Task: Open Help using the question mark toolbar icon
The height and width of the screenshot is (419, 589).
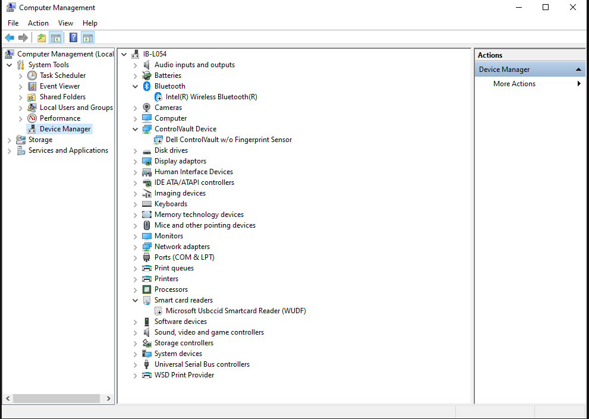Action: (x=73, y=37)
